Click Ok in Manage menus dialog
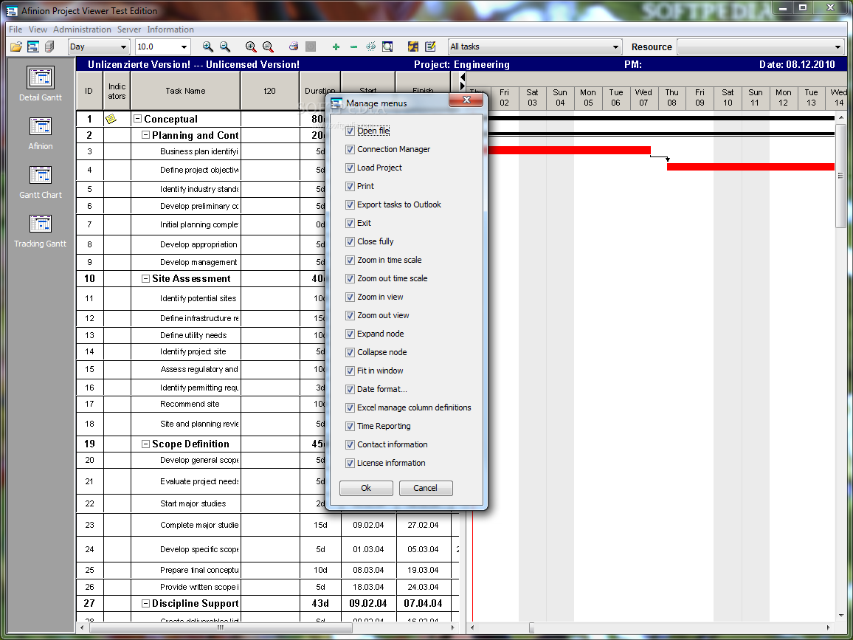Screen dimensions: 853x640 coord(366,488)
